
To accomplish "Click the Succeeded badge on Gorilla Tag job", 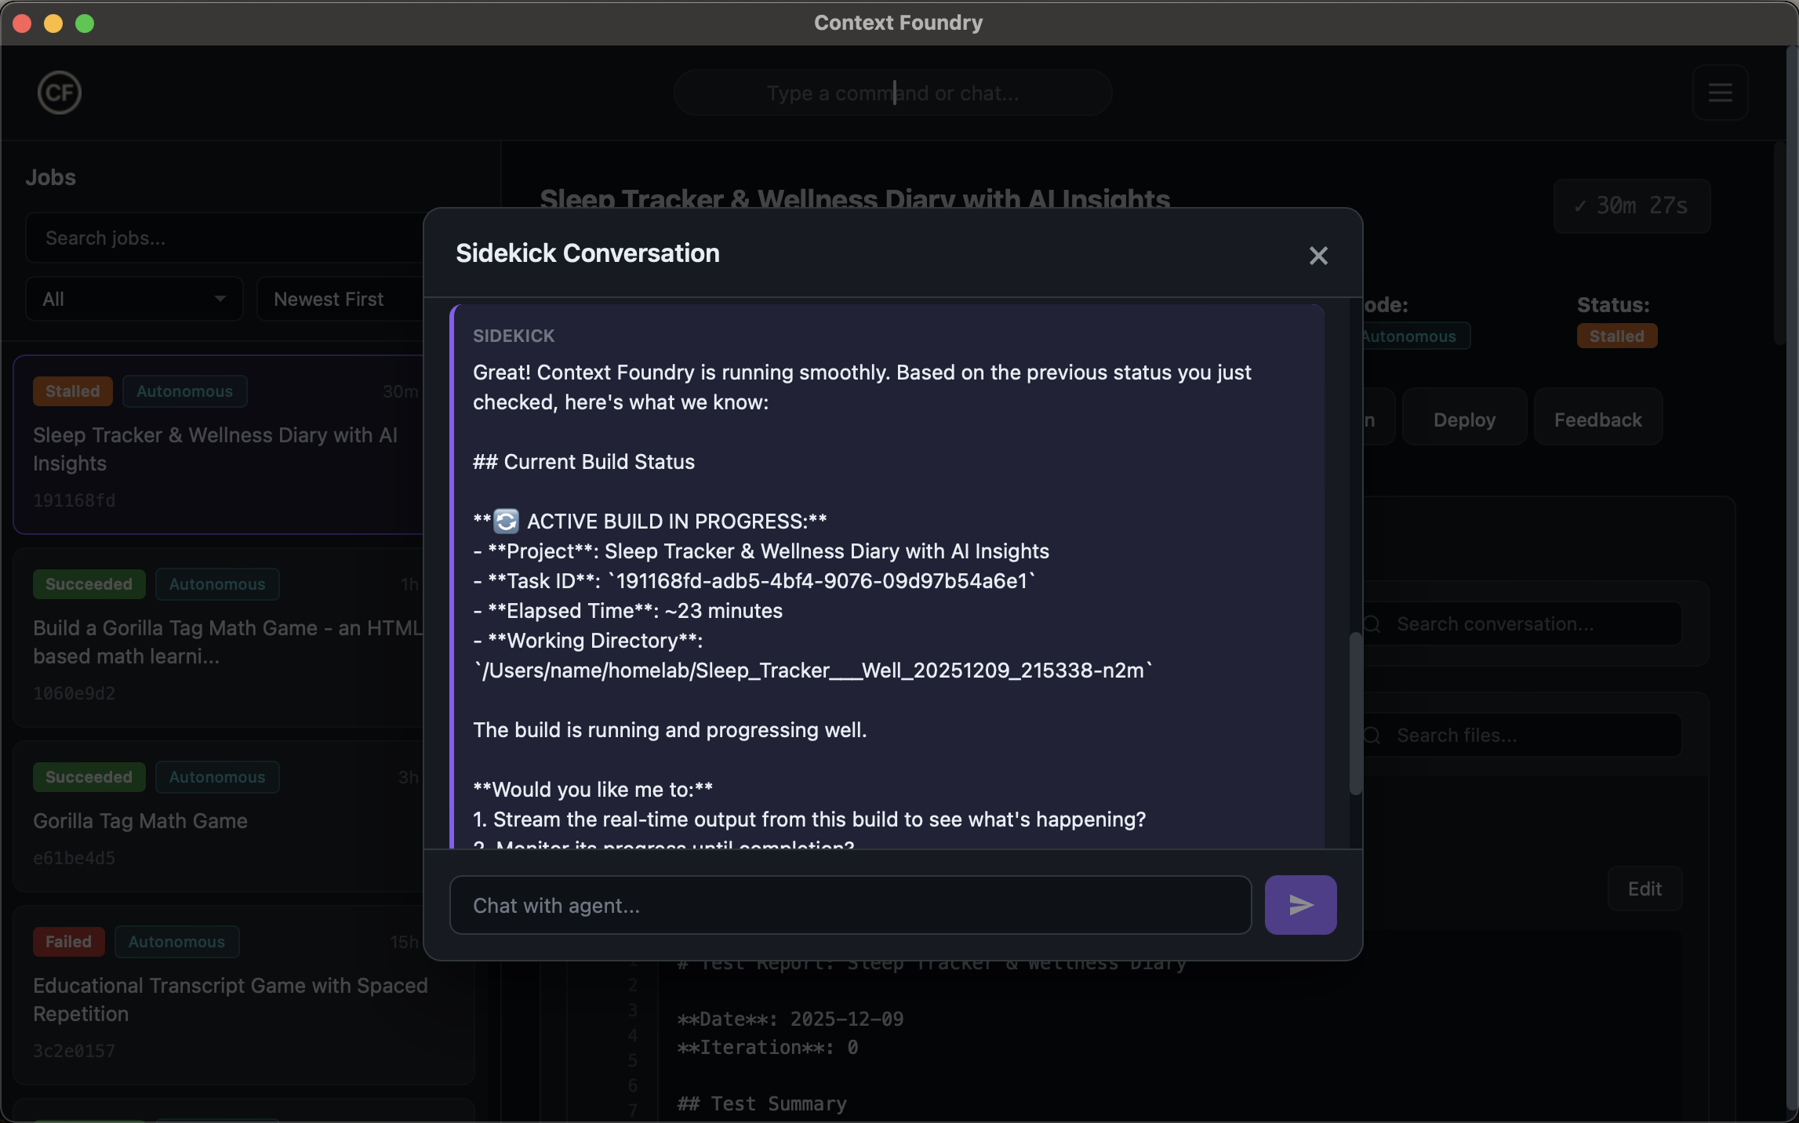I will click(x=89, y=777).
